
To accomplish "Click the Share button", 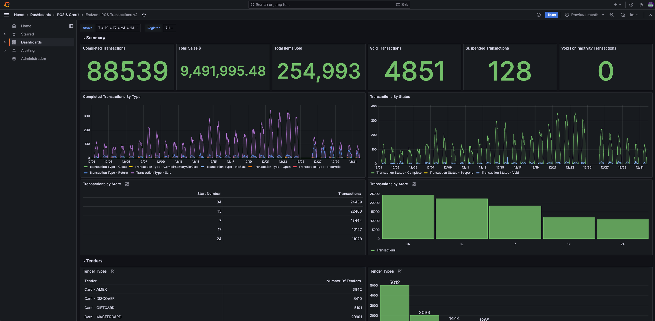I will click(551, 15).
